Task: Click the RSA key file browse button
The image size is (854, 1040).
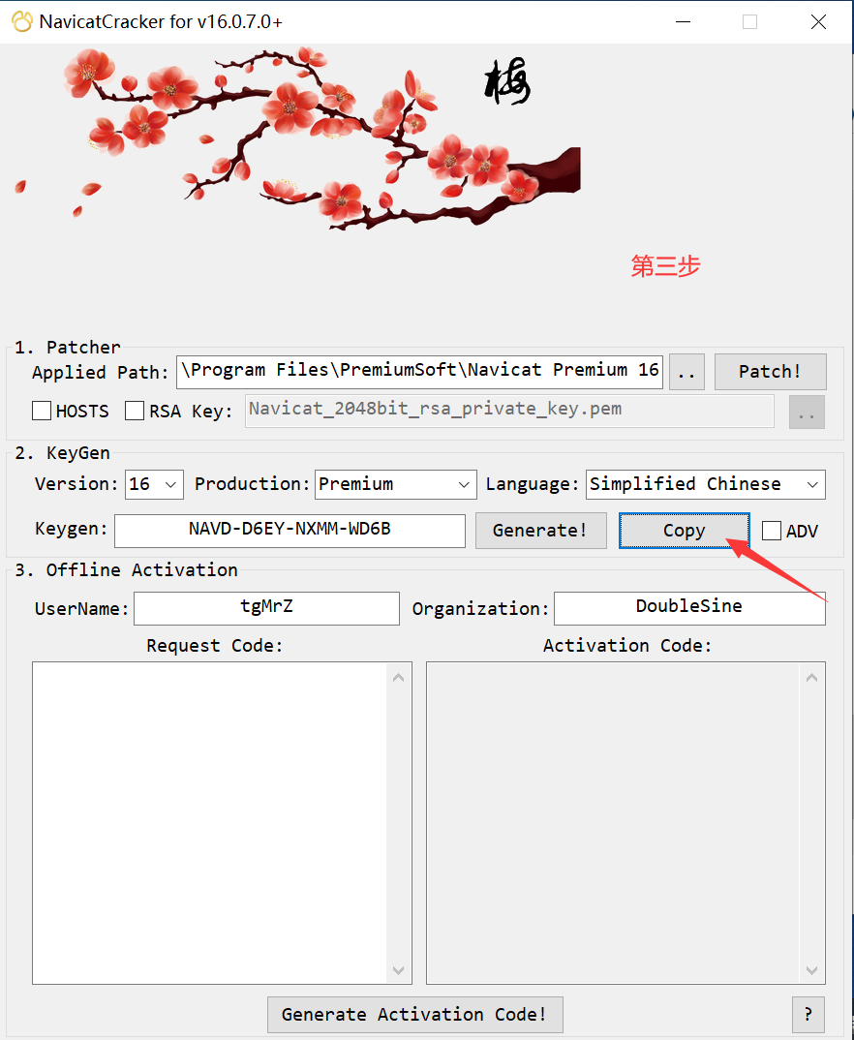Action: point(807,412)
